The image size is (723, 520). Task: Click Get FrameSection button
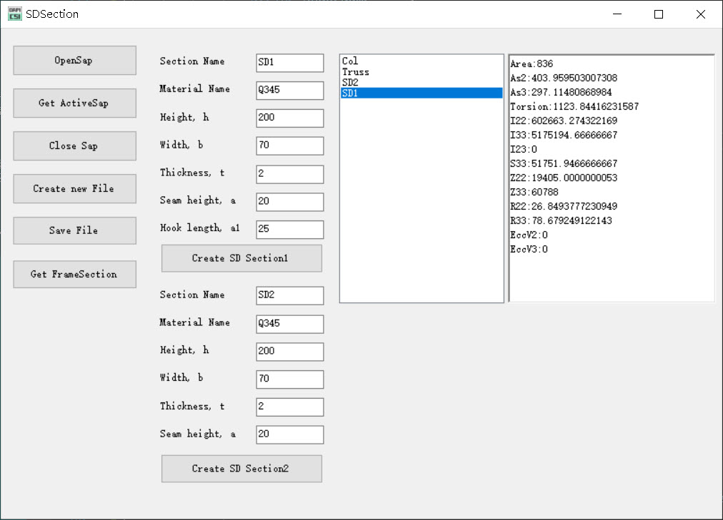pyautogui.click(x=75, y=274)
